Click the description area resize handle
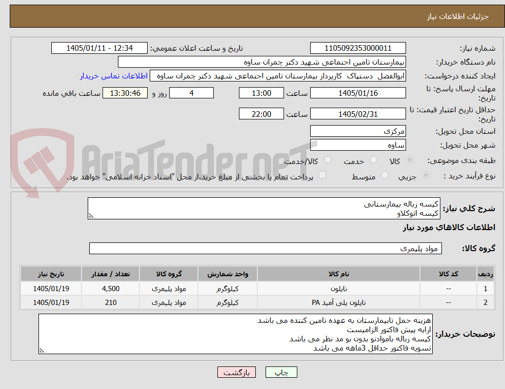The width and height of the screenshot is (505, 389). (91, 216)
